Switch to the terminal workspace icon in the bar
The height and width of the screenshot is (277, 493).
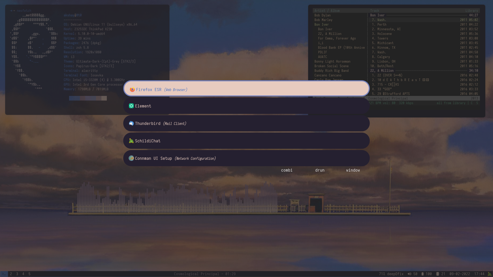pos(4,274)
